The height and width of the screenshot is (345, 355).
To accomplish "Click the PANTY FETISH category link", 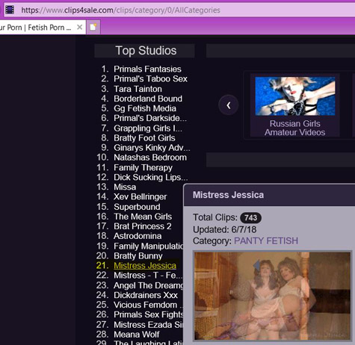I will click(x=266, y=240).
